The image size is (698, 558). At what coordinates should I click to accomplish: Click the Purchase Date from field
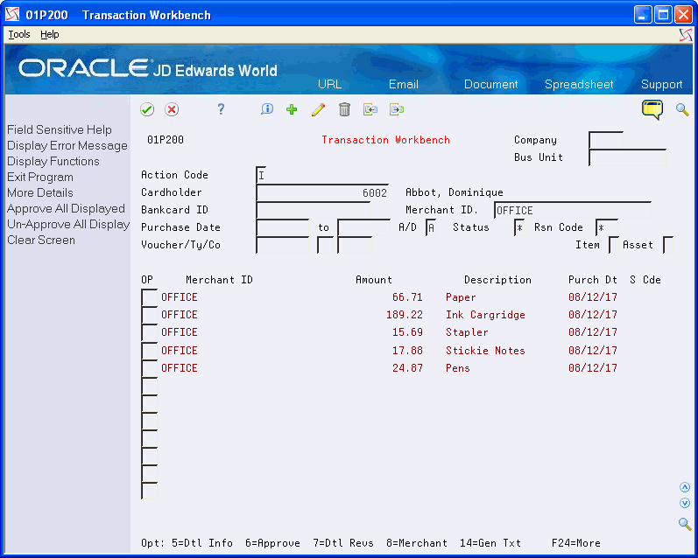(283, 227)
